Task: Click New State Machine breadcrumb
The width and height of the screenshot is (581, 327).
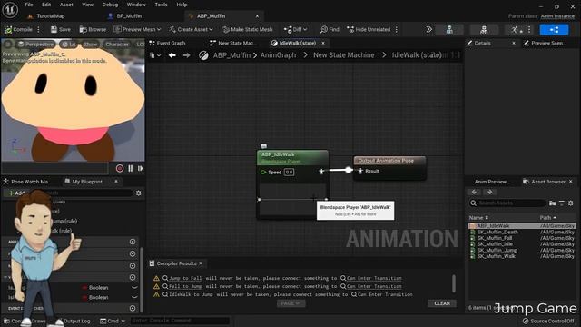Action: tap(344, 55)
